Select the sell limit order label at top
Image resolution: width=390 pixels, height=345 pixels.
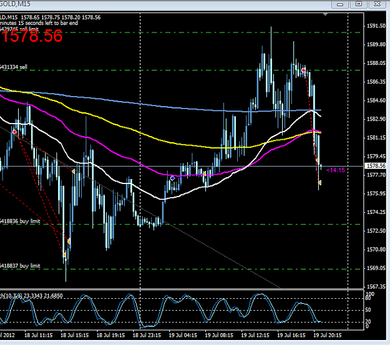click(x=19, y=29)
